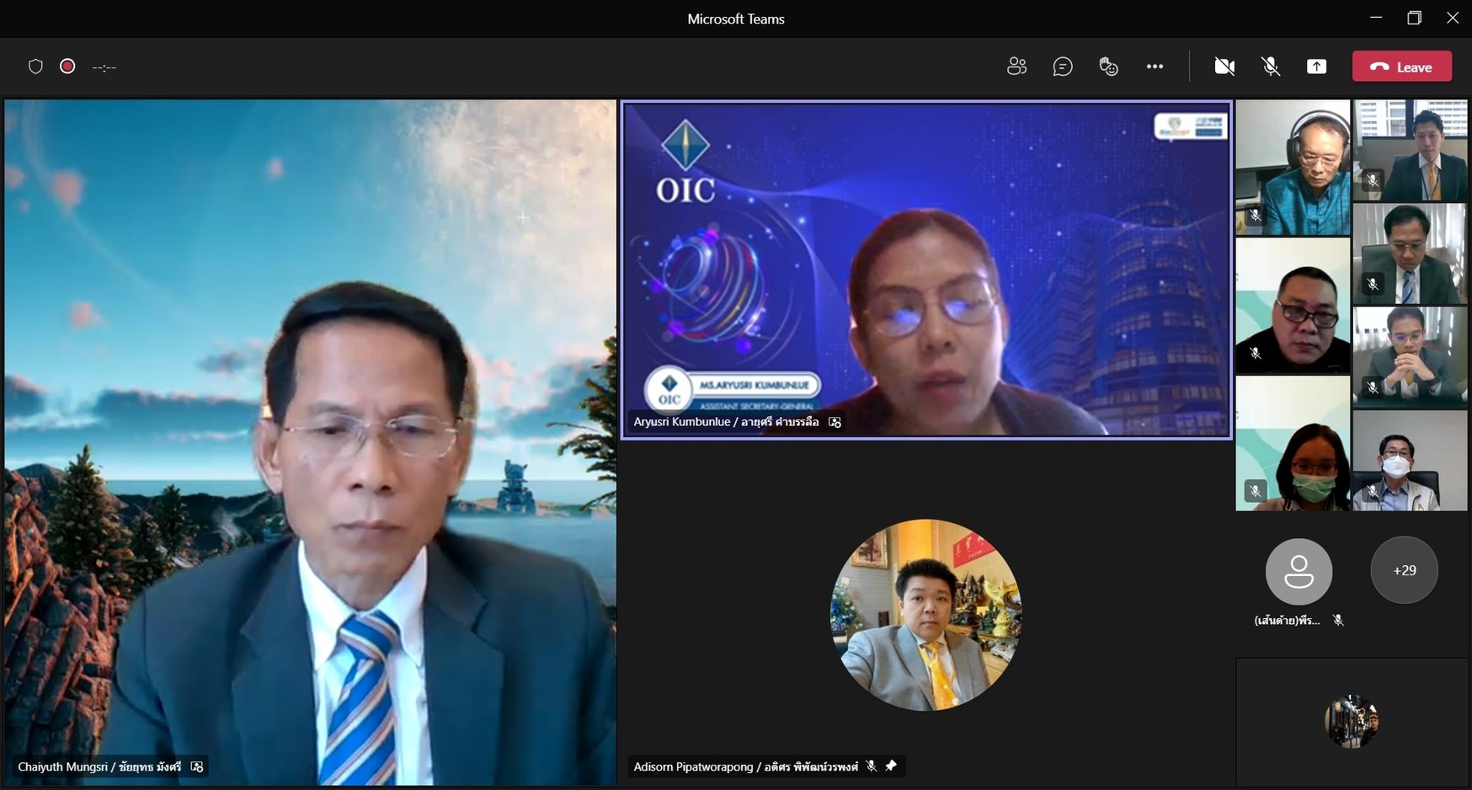Click the gray placeholder avatar participant

pyautogui.click(x=1299, y=572)
